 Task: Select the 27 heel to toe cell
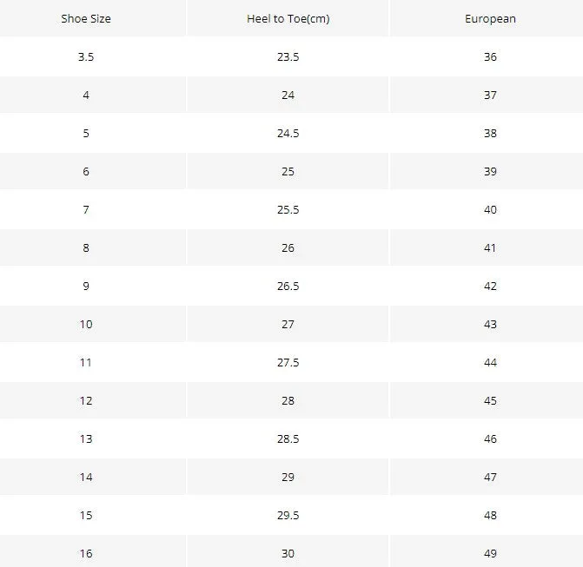288,325
